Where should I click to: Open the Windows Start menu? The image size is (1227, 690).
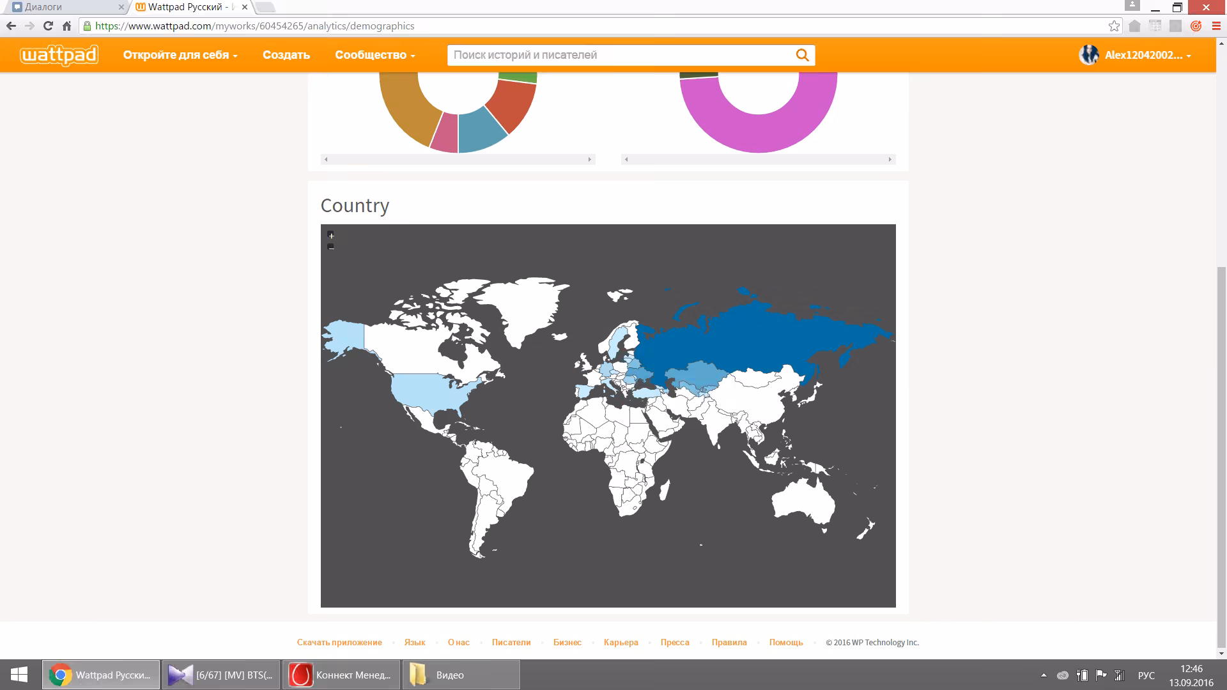pos(19,675)
